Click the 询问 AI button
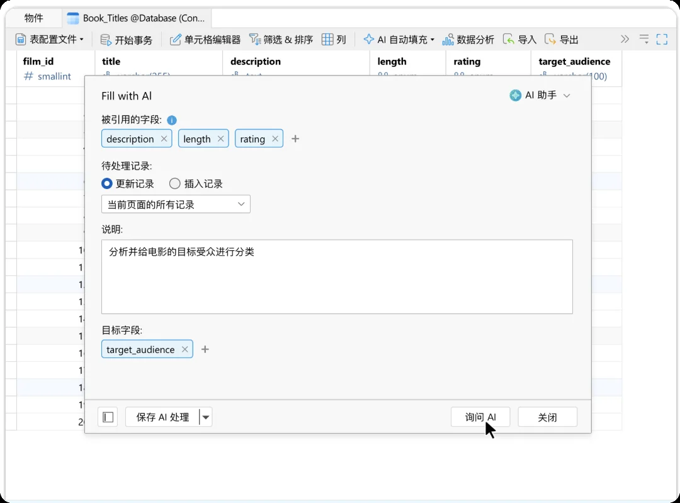Screen dimensions: 680x503 pos(480,417)
